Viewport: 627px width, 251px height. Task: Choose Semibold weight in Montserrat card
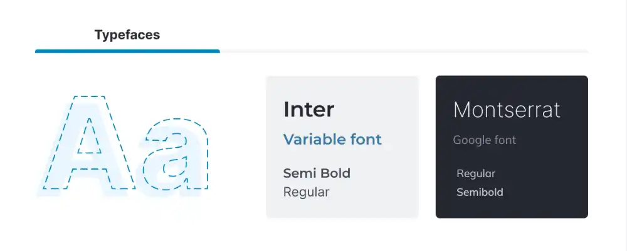click(480, 192)
